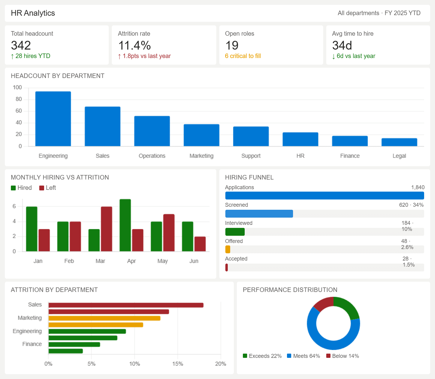This screenshot has width=435, height=379.
Task: Click the red Left bar for Feb
Action: point(76,237)
